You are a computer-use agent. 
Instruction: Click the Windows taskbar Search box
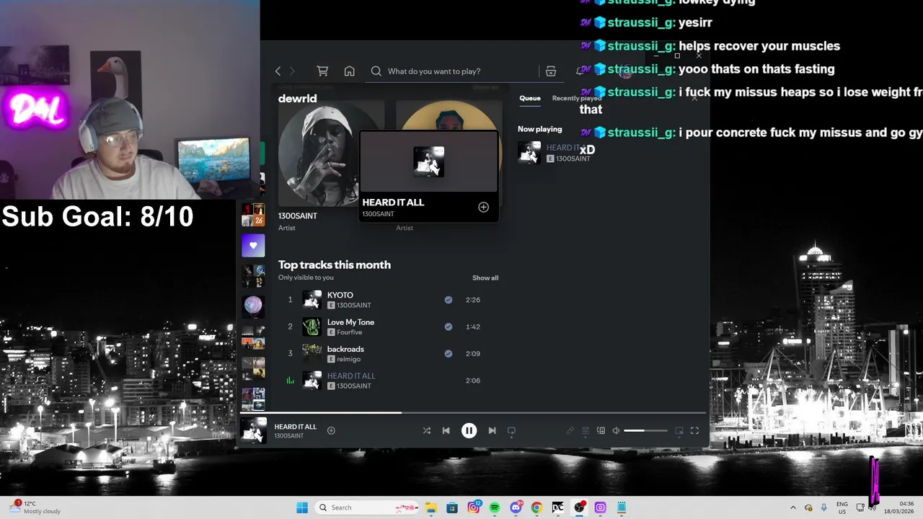368,507
